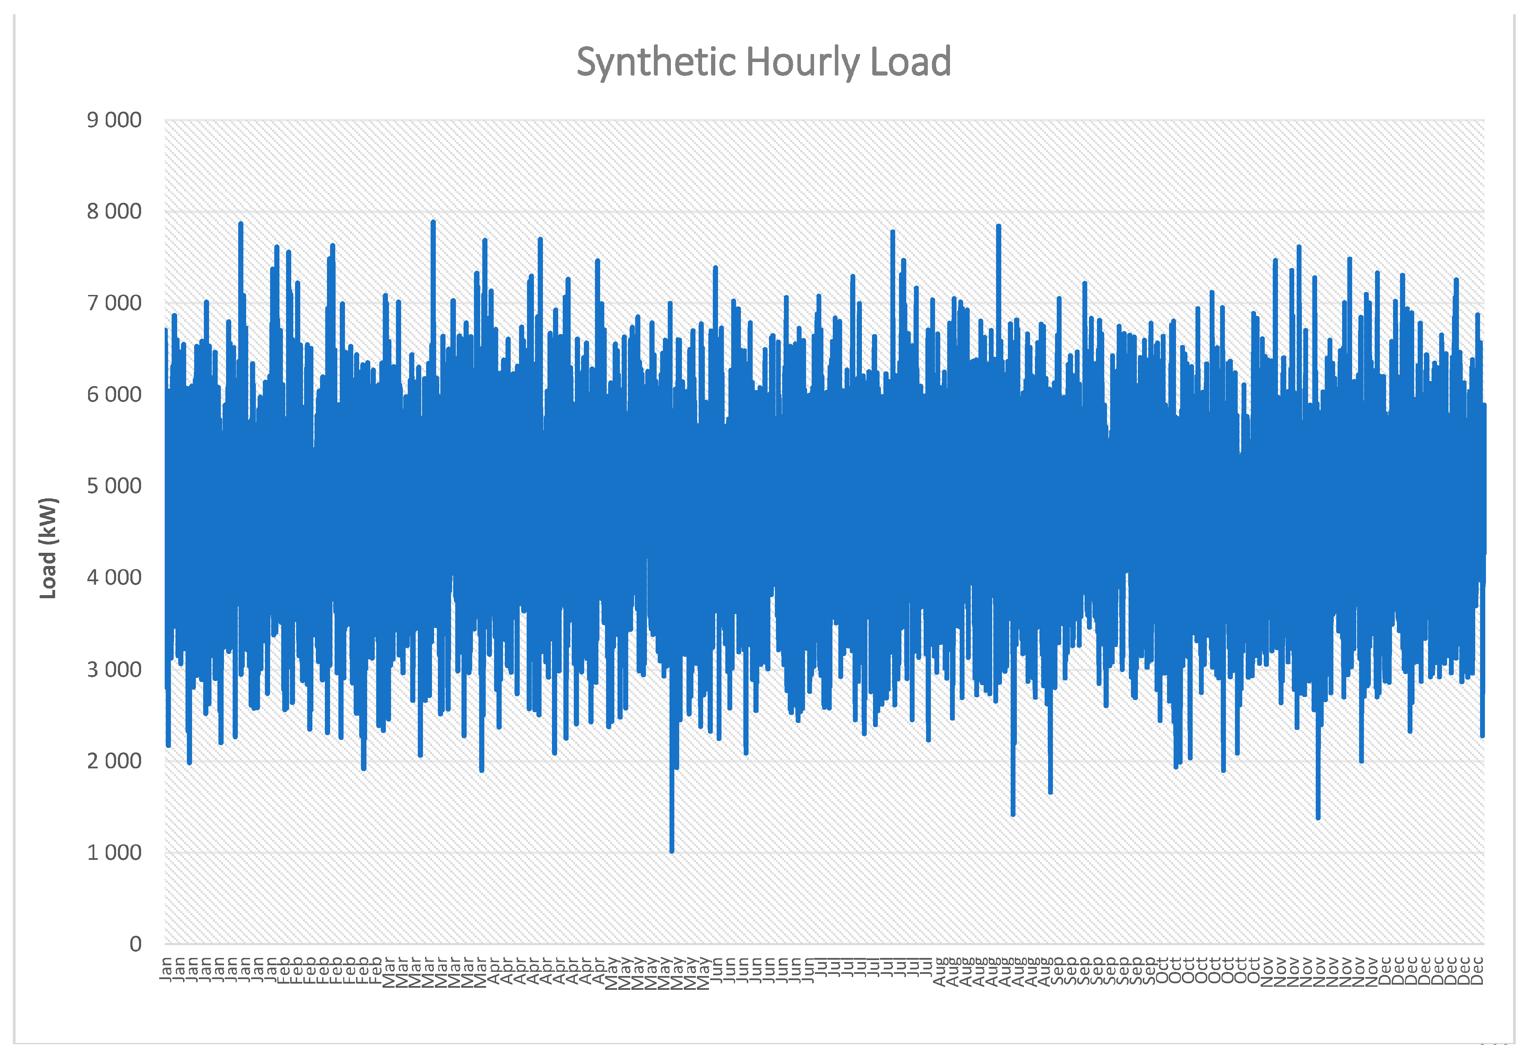Image resolution: width=1530 pixels, height=1055 pixels.
Task: Click the 2 000 y-axis label
Action: (x=114, y=761)
